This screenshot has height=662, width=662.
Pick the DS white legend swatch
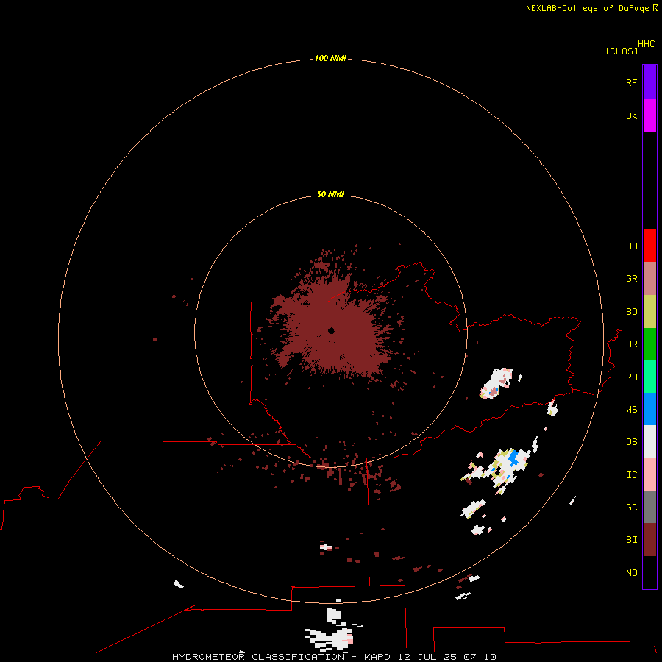pos(649,441)
